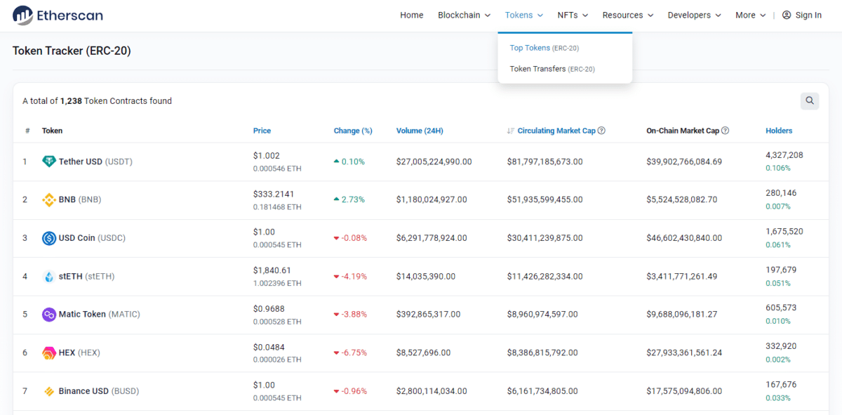
Task: Expand the Developers menu chevron
Action: (719, 15)
